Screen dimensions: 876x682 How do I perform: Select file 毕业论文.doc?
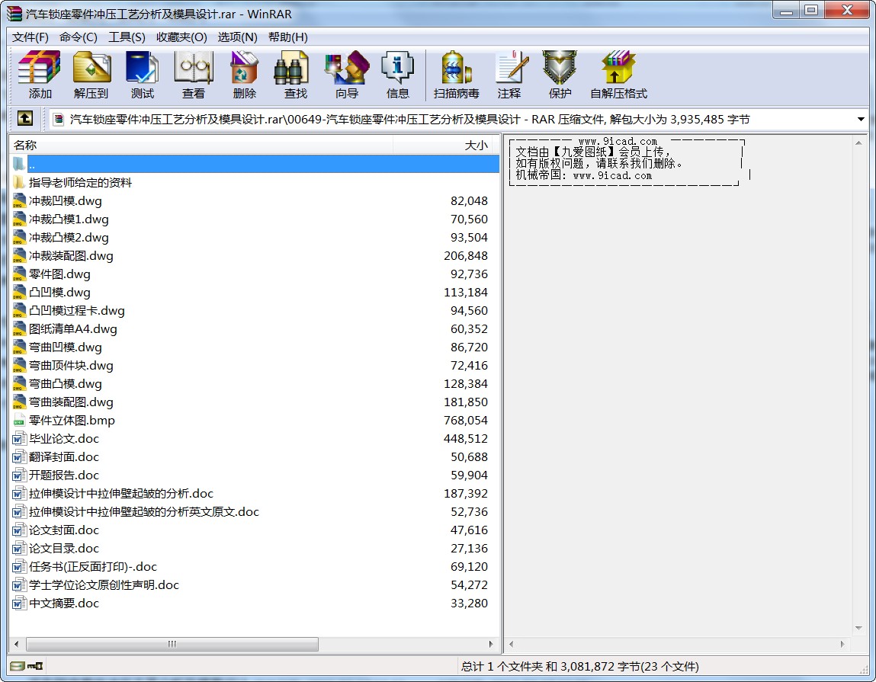64,439
